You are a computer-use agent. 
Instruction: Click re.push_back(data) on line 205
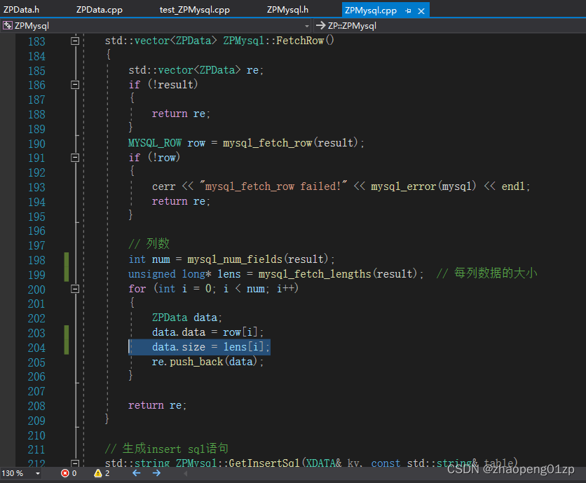coord(207,362)
